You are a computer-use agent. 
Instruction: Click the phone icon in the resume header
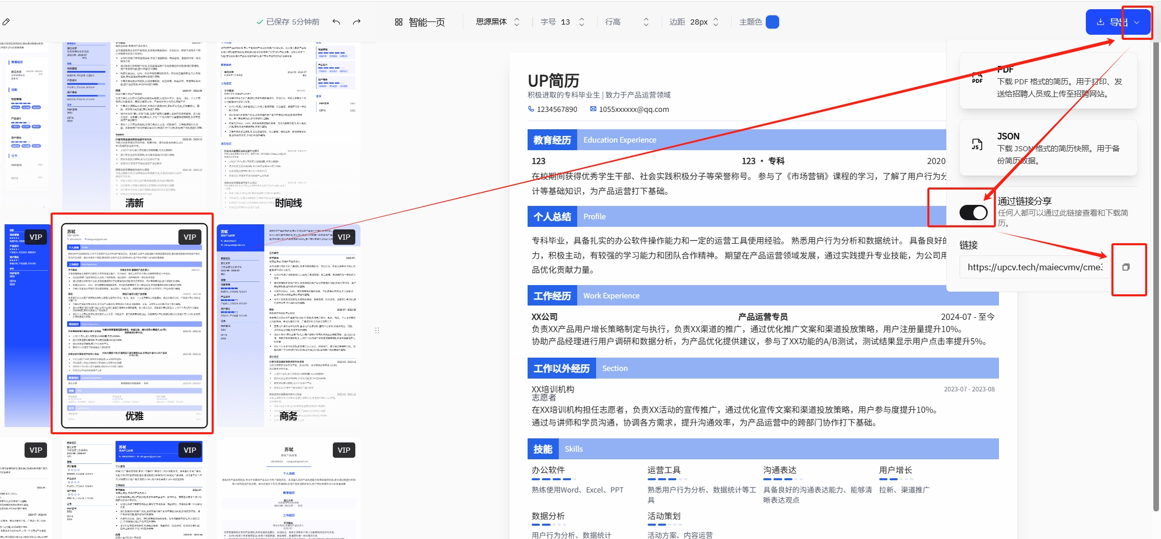tap(531, 109)
